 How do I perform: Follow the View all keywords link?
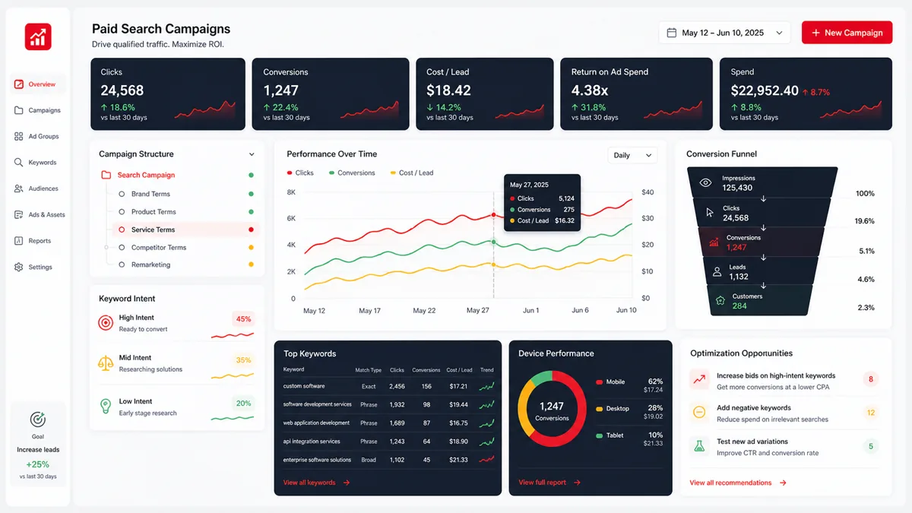point(316,483)
